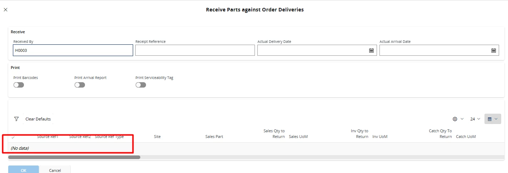Click the Site column header
Image resolution: width=508 pixels, height=173 pixels.
click(x=157, y=137)
